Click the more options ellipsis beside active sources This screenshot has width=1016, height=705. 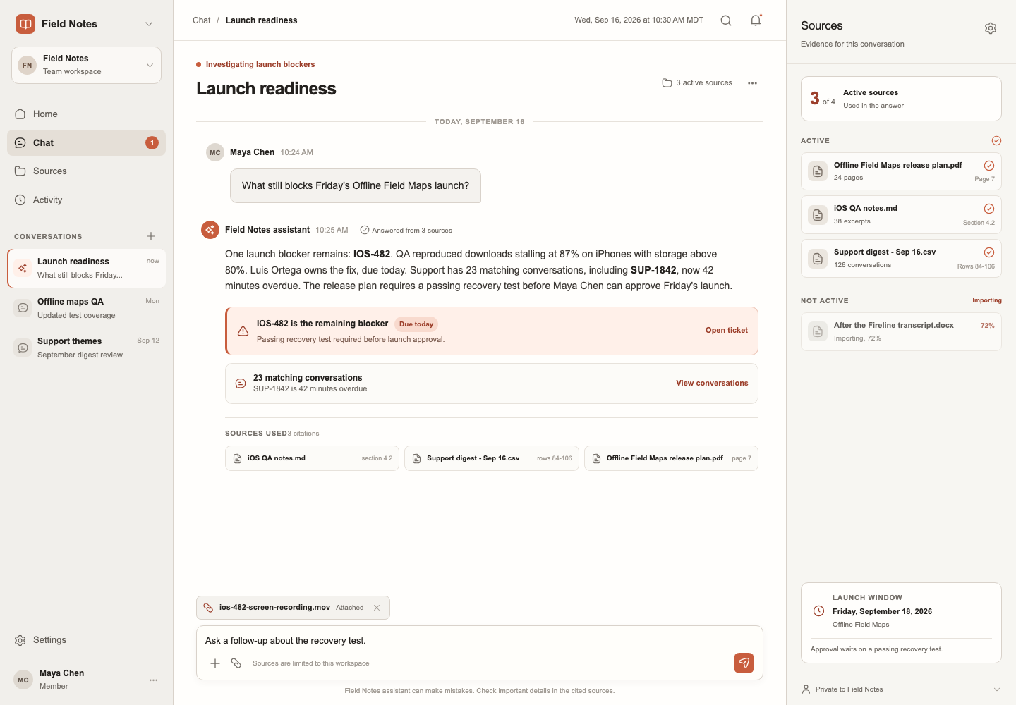(x=753, y=83)
